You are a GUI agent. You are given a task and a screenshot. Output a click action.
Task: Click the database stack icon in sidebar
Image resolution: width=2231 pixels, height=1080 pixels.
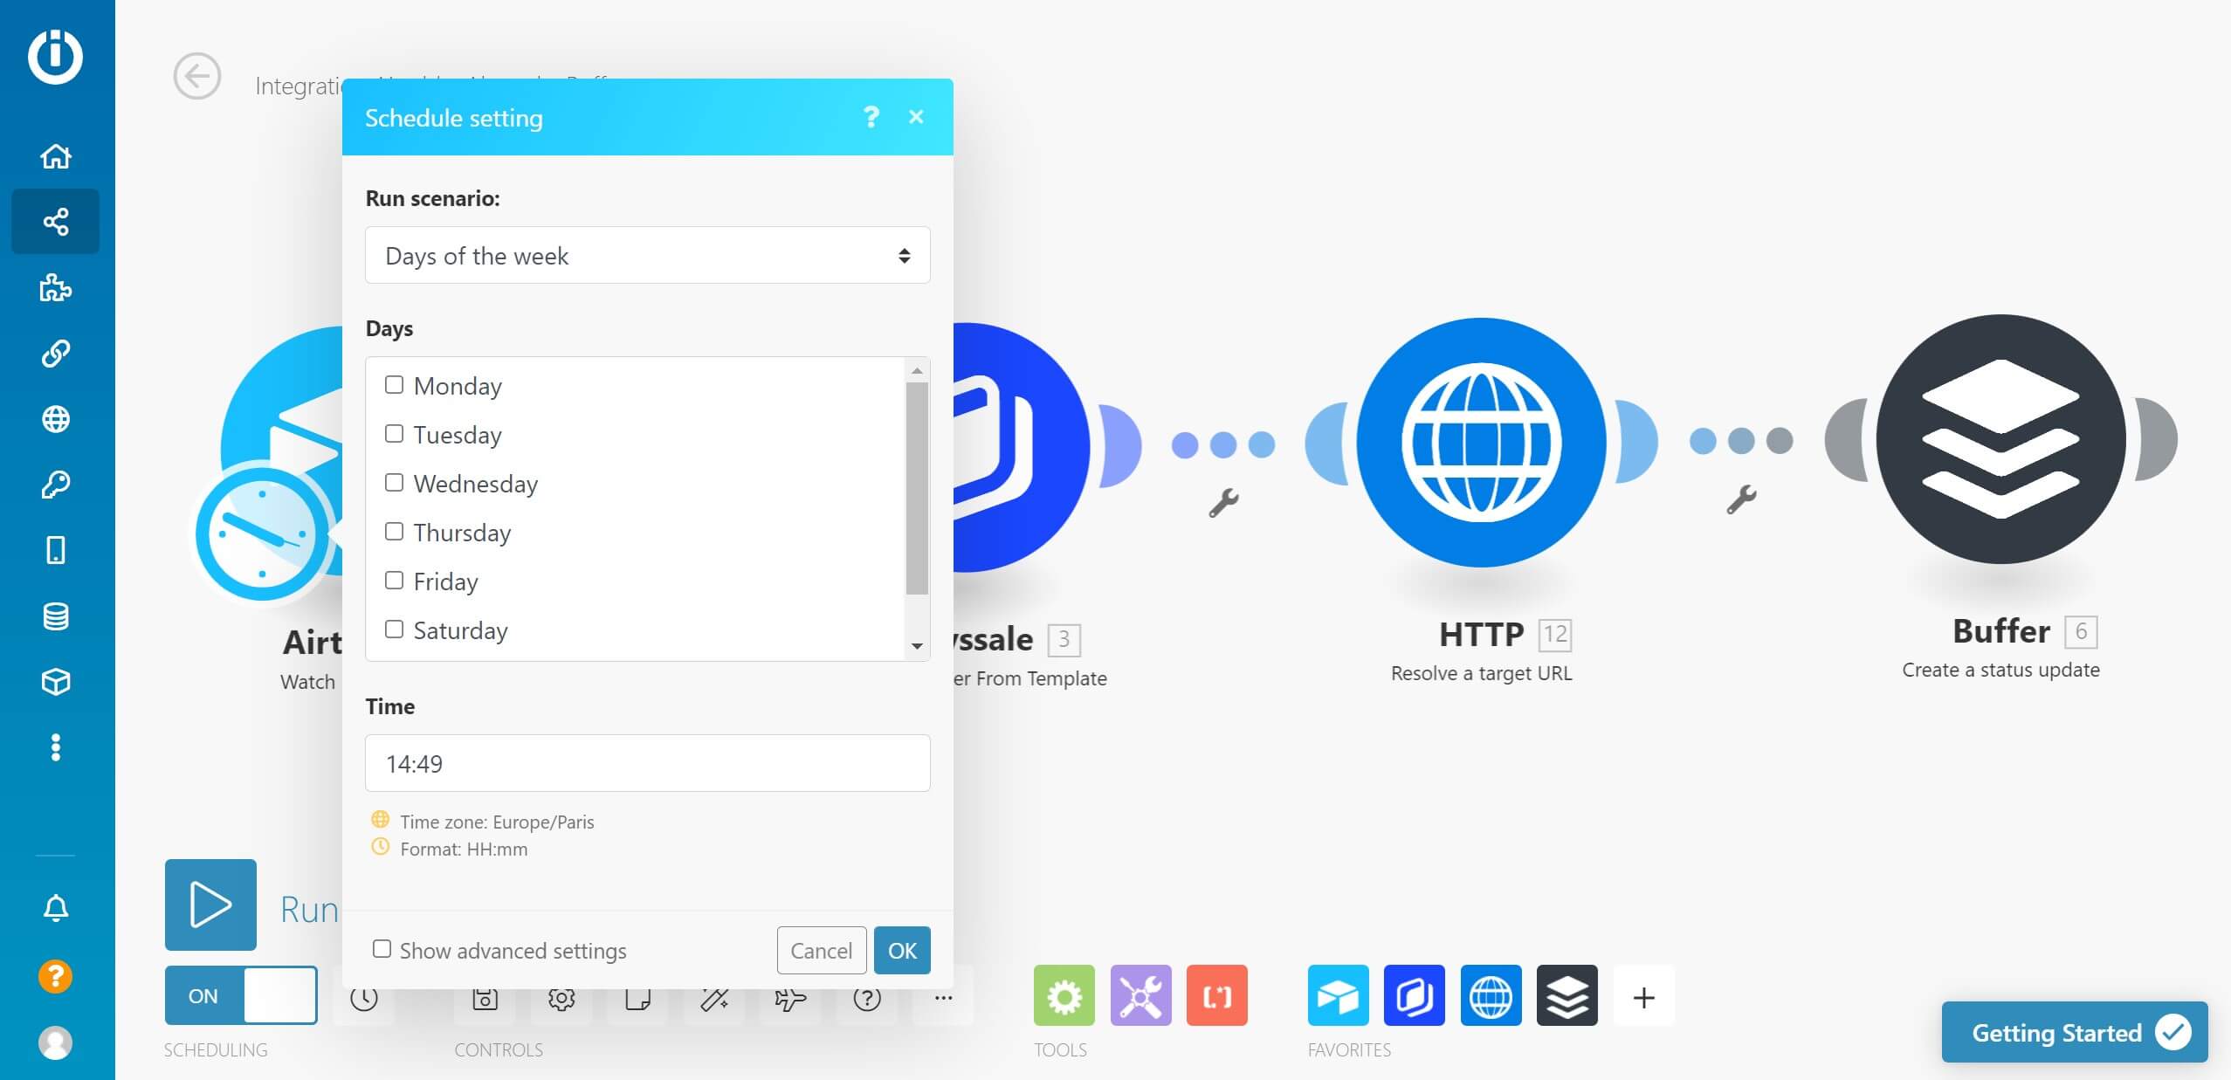[57, 615]
